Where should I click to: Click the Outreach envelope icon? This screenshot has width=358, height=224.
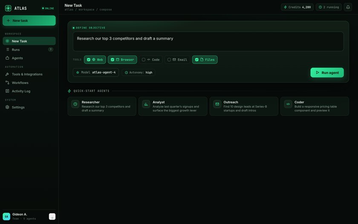pos(217,104)
